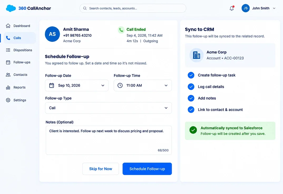Click the clock icon in Follow-up Time
Screen dimensions: 283x194
click(120, 85)
